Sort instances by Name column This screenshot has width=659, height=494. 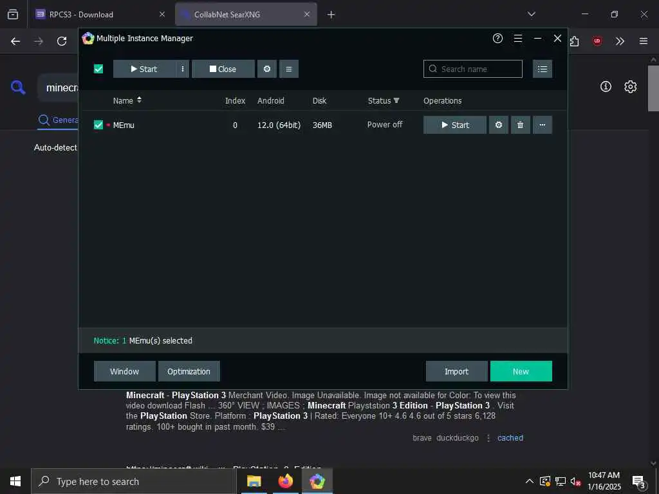pos(127,100)
